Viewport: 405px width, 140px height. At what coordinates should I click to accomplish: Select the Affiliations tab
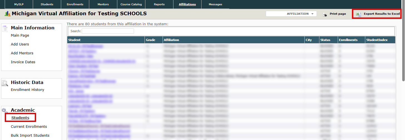pos(187,4)
